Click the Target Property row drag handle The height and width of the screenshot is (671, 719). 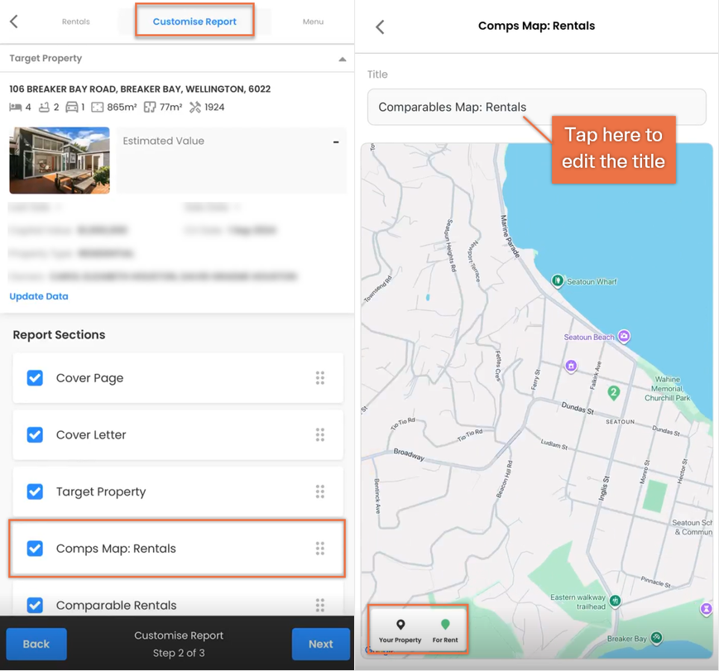click(x=320, y=491)
